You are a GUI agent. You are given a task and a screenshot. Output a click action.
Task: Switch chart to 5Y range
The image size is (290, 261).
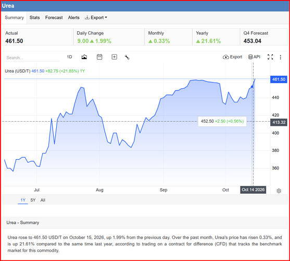33,200
